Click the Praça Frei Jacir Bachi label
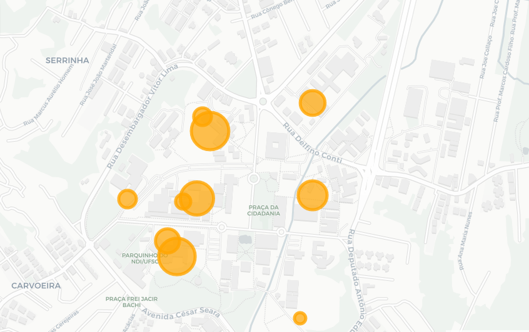The image size is (529, 332). tap(131, 302)
